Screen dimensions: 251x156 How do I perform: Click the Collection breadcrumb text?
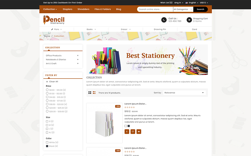pyautogui.click(x=59, y=36)
